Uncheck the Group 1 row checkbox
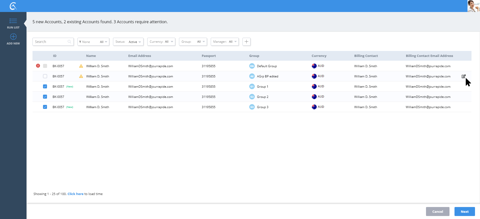 pos(45,86)
